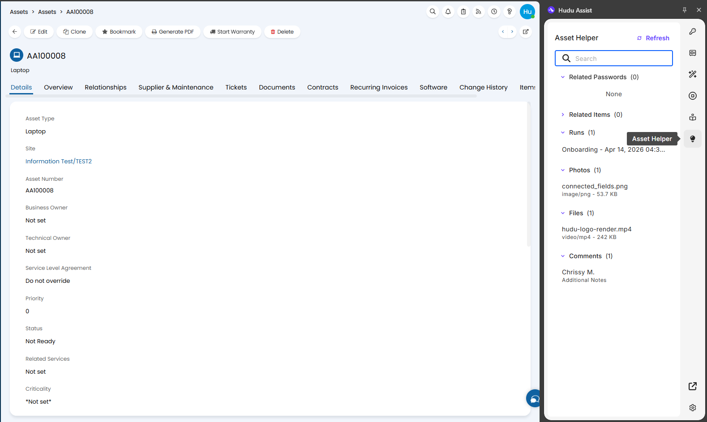707x422 pixels.
Task: Click the Not Ready status value
Action: (x=40, y=341)
